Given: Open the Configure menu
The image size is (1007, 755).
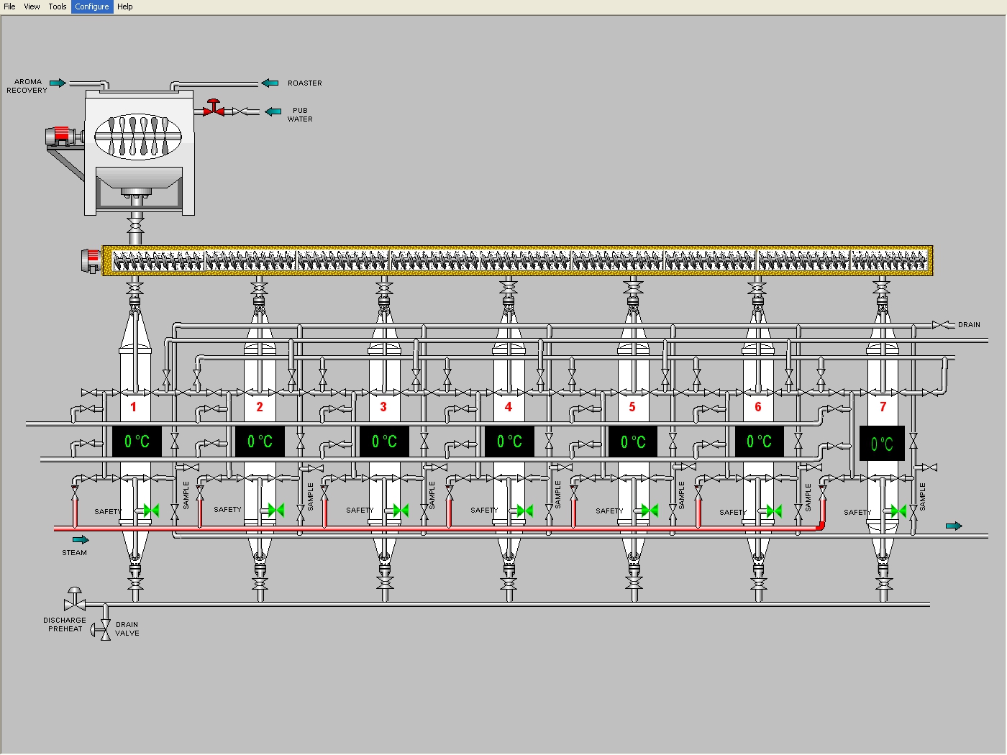Looking at the screenshot, I should [91, 6].
